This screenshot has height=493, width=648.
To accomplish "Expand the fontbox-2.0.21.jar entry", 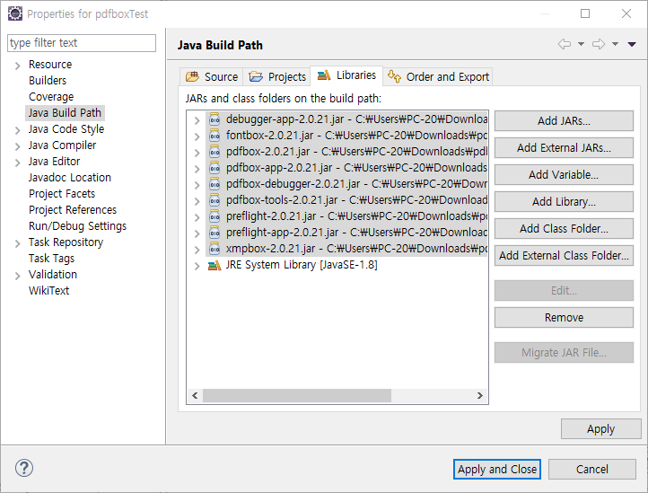I will click(x=197, y=136).
